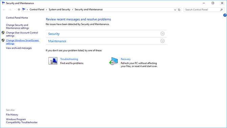Go to System and Security breadcrumb
The height and width of the screenshot is (128, 227).
tap(59, 9)
